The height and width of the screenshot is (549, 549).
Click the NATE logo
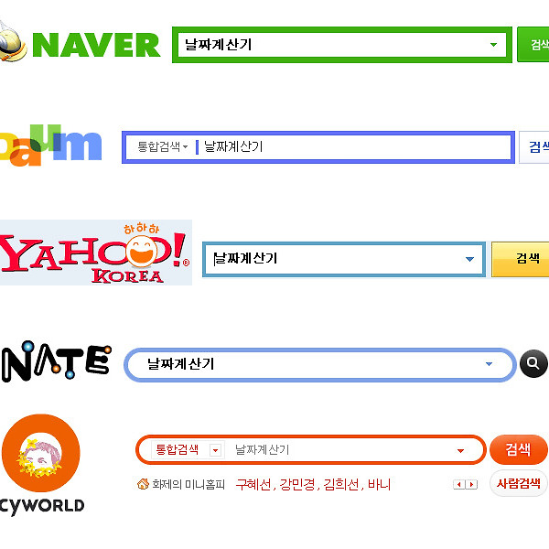pyautogui.click(x=57, y=361)
